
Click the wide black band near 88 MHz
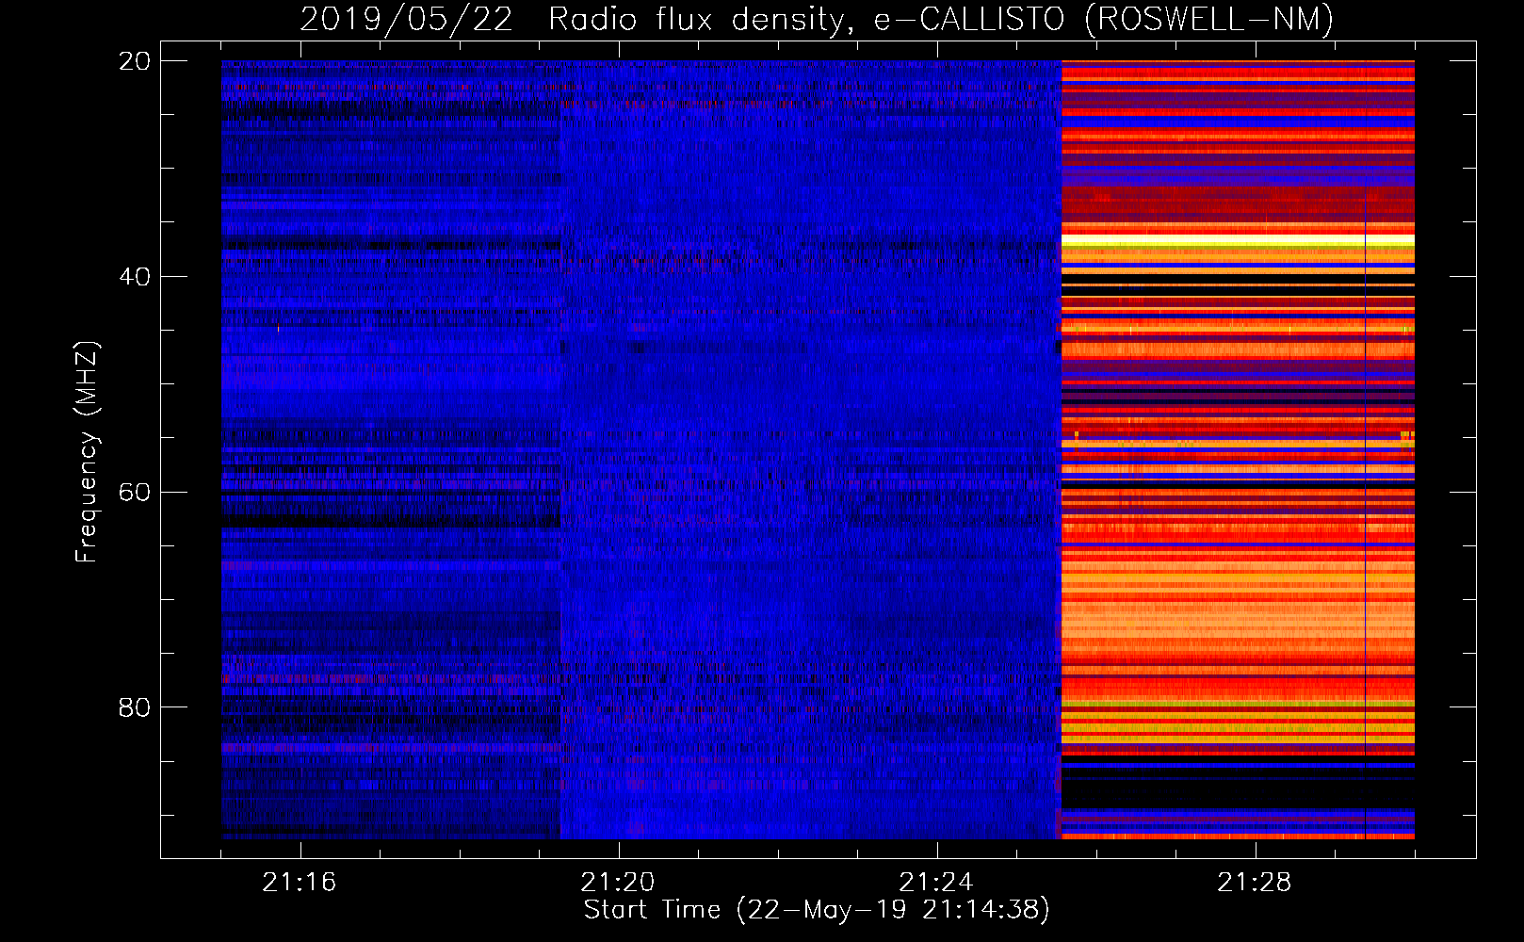[x=1238, y=793]
